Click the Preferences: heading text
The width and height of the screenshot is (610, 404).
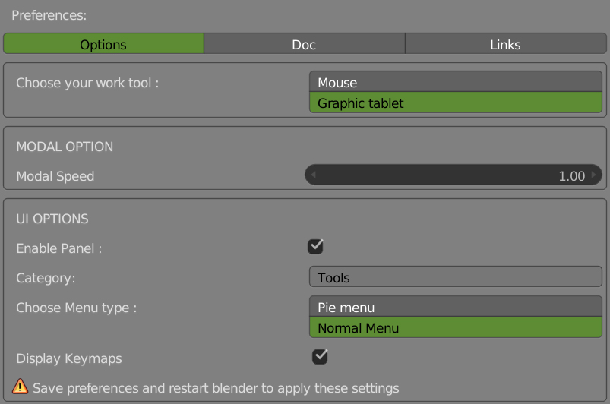coord(49,15)
